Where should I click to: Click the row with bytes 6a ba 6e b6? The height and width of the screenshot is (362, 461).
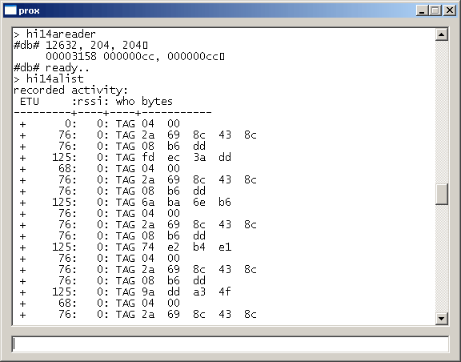[125, 202]
